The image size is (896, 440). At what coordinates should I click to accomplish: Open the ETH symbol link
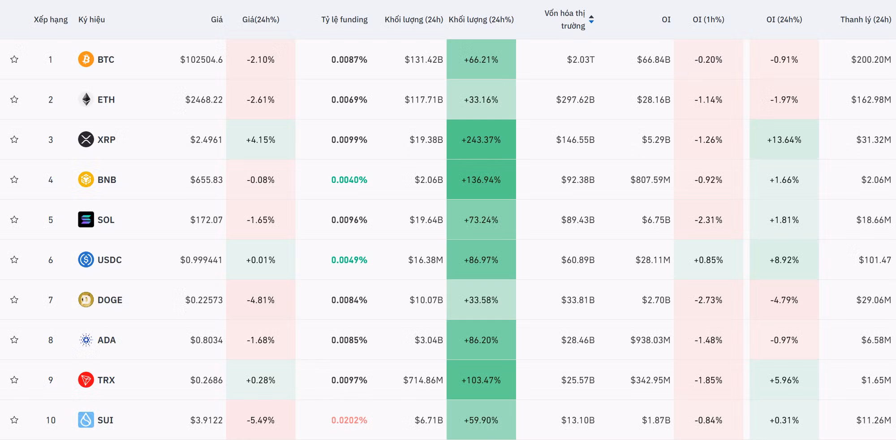click(106, 99)
